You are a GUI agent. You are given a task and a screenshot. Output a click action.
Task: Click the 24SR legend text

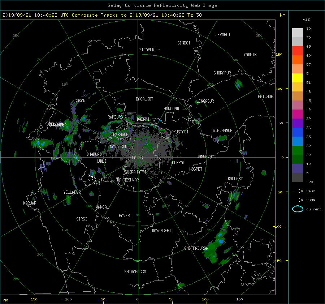(x=311, y=191)
